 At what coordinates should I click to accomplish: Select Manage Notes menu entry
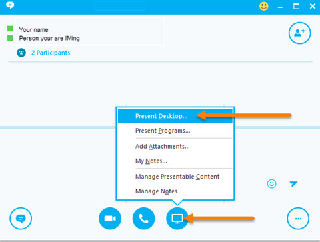point(175,191)
